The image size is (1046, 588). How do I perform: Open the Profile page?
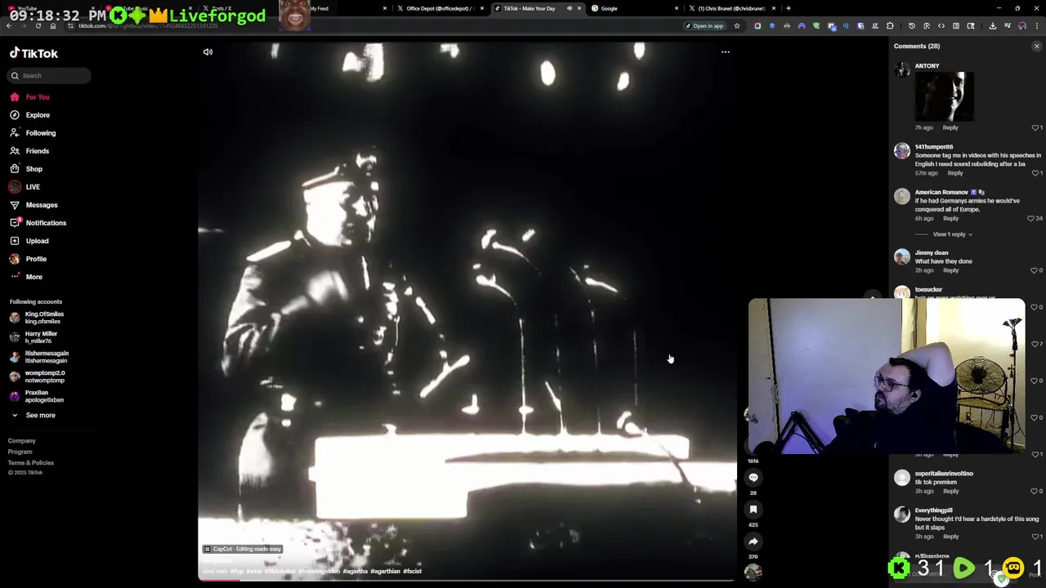[x=35, y=259]
